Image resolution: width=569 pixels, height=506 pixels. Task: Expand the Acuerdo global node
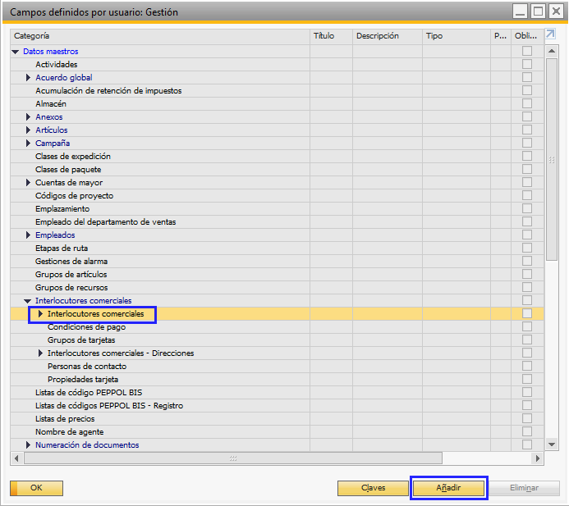click(x=28, y=78)
